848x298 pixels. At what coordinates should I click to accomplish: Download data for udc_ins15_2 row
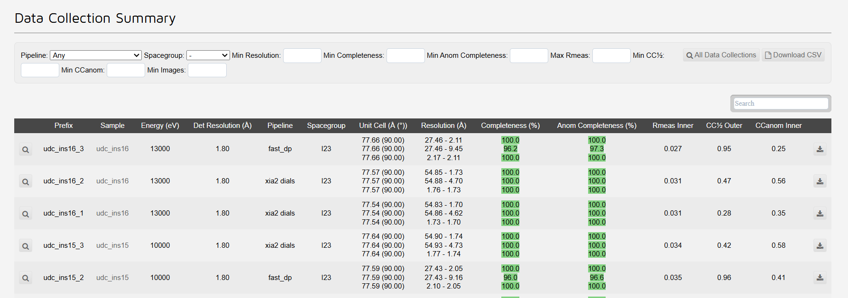point(820,278)
